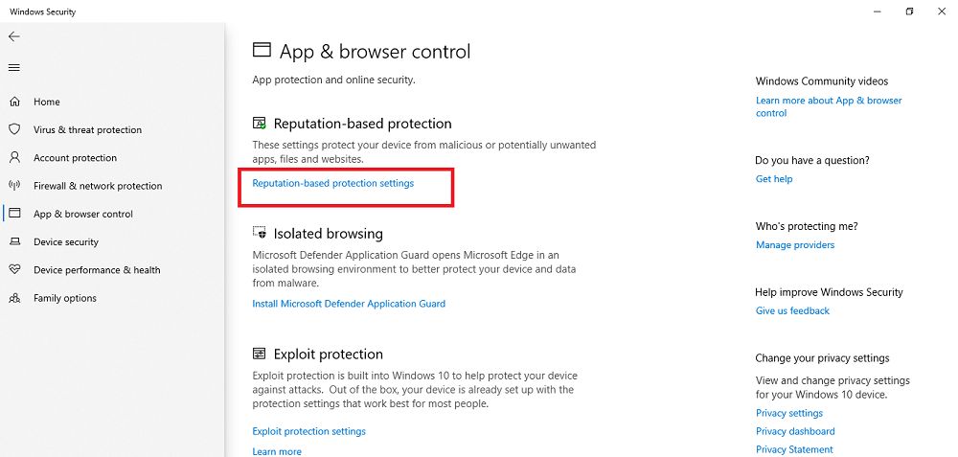
Task: Click the Virus & threat protection shield icon
Action: pos(14,129)
